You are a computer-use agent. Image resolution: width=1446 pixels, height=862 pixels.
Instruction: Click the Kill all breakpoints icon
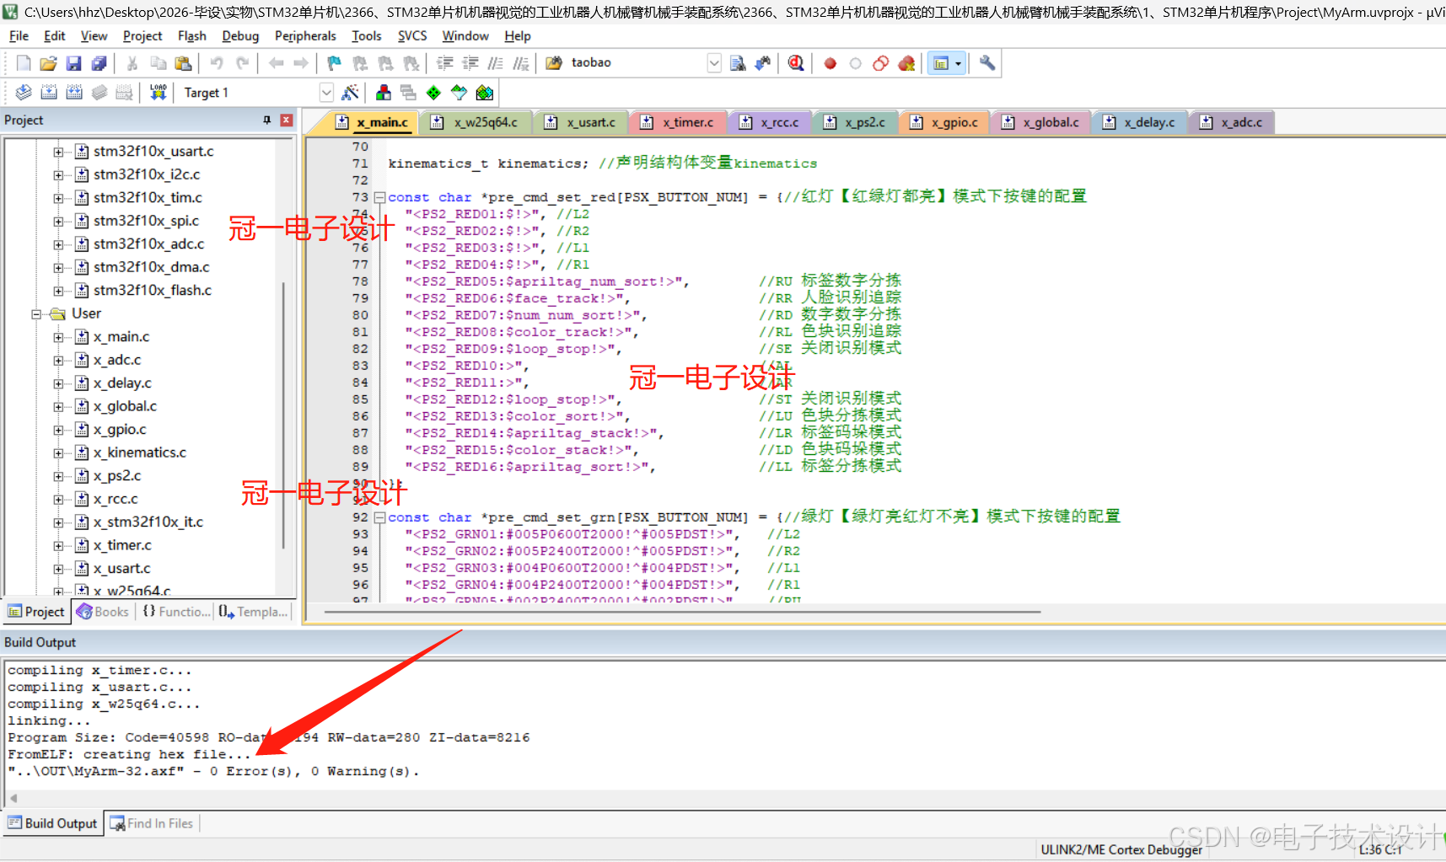coord(906,63)
